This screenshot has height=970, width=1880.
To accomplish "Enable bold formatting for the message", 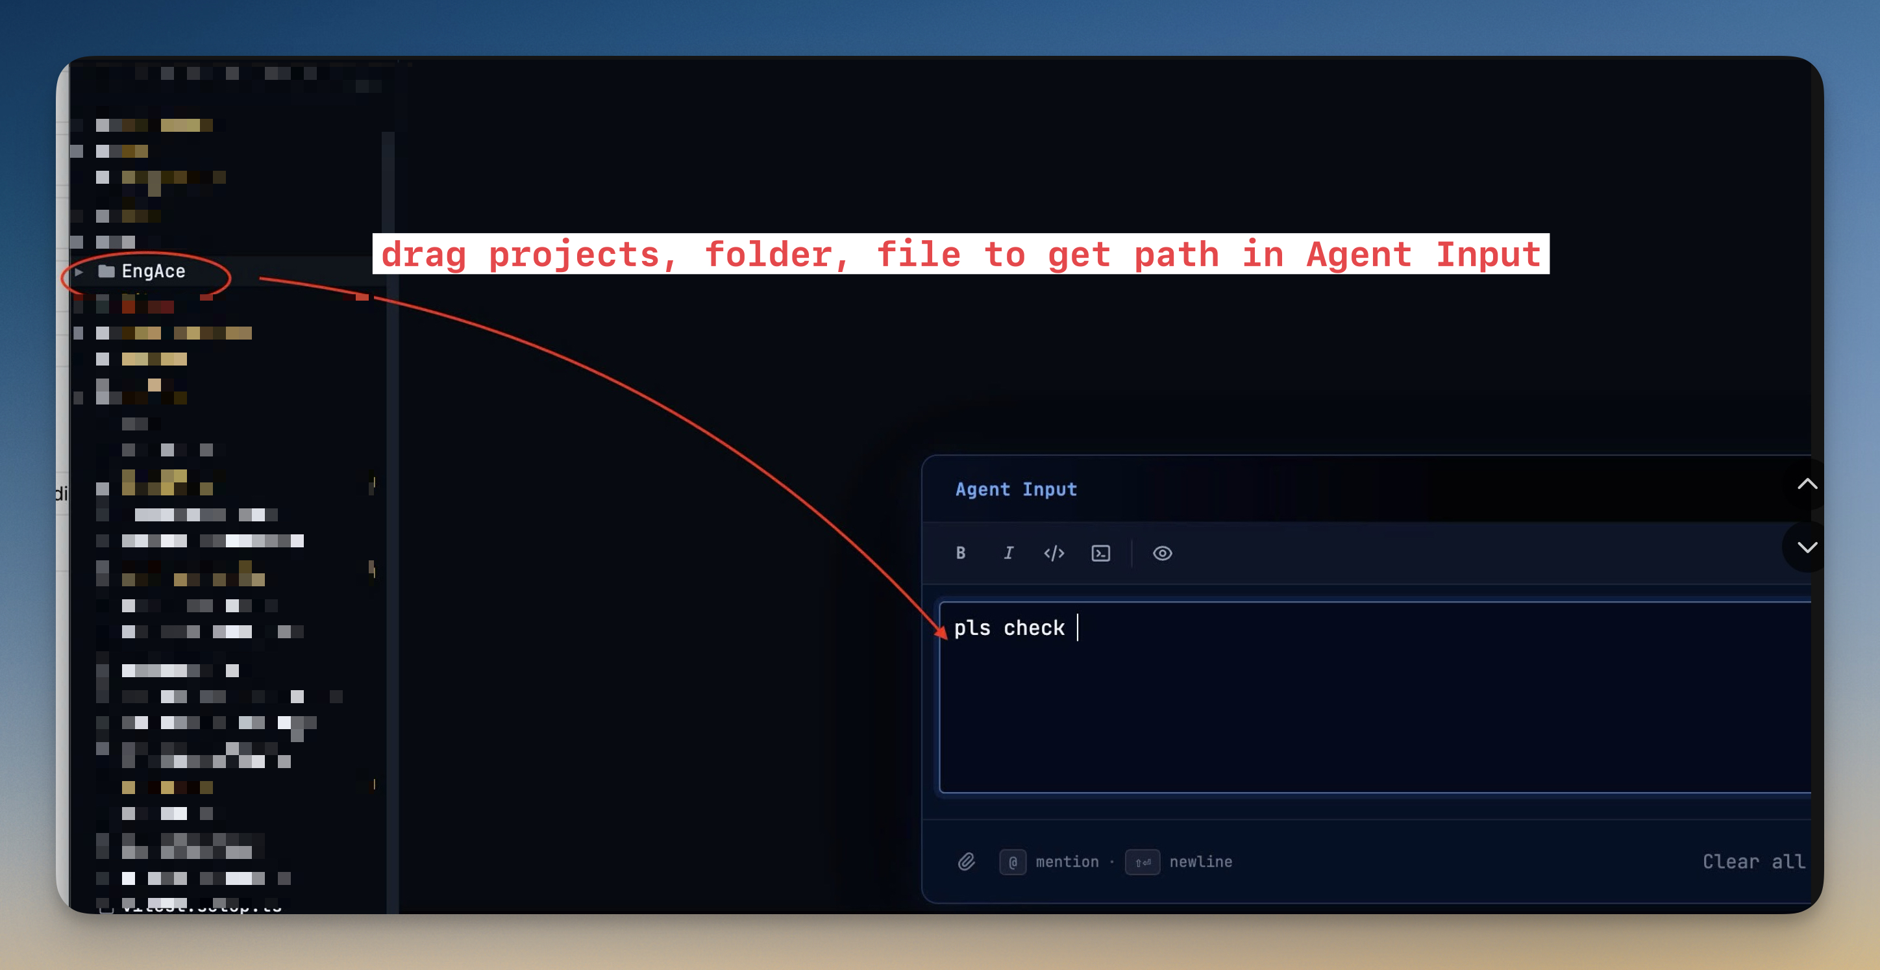I will [x=961, y=553].
